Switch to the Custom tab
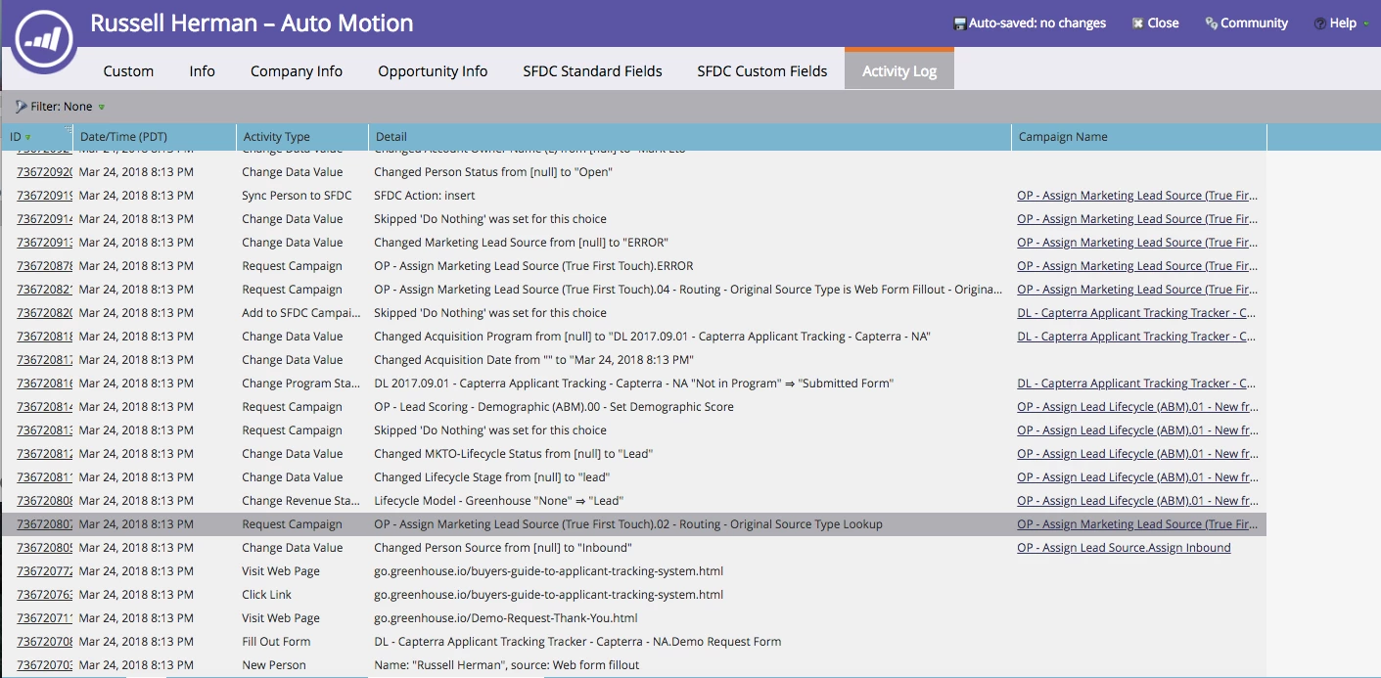The image size is (1381, 678). (128, 70)
